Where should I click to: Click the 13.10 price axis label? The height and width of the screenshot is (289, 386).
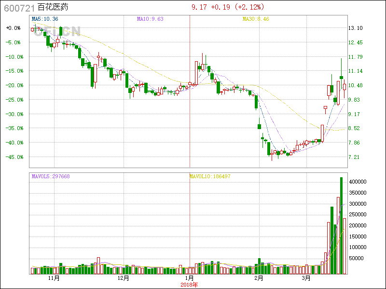[356, 28]
